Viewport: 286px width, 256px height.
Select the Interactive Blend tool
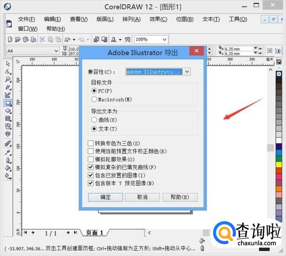tap(8, 144)
